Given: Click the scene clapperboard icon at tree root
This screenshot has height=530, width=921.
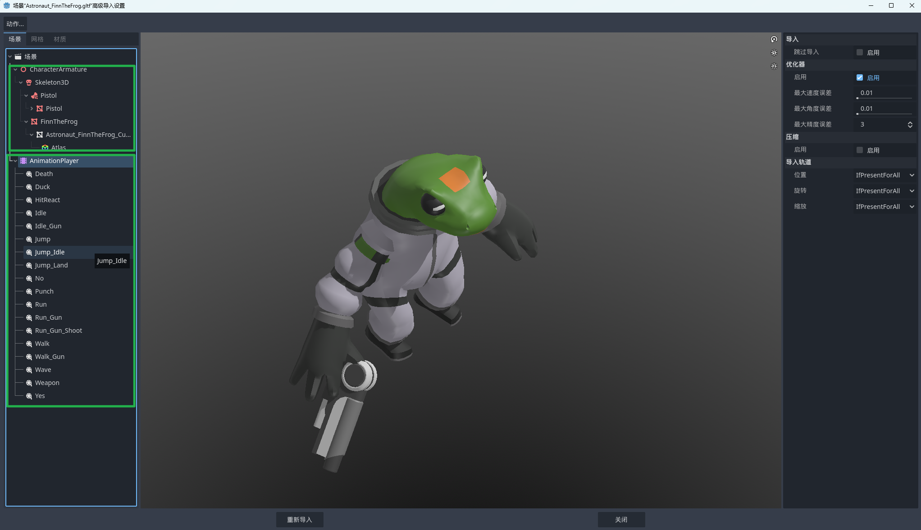Looking at the screenshot, I should [18, 57].
